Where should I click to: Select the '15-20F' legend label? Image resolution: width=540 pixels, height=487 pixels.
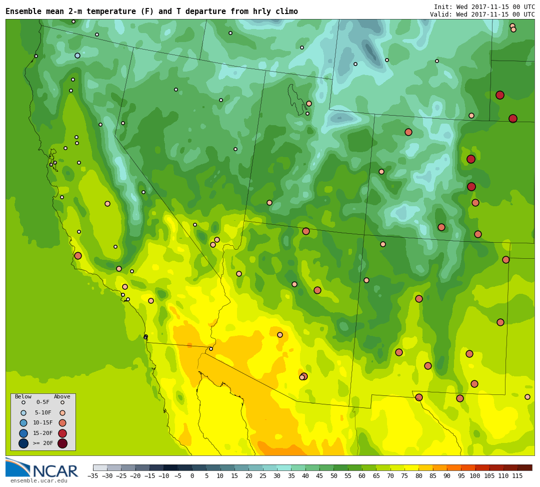click(x=43, y=433)
